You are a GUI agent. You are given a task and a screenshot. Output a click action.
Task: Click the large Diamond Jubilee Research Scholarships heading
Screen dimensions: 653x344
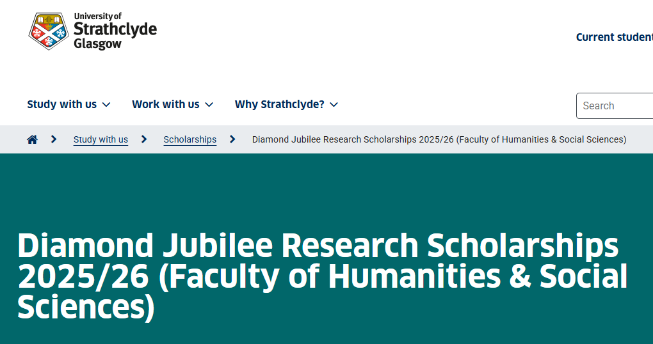318,246
